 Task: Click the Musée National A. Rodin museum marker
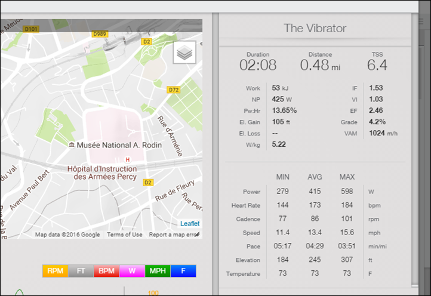pyautogui.click(x=72, y=146)
